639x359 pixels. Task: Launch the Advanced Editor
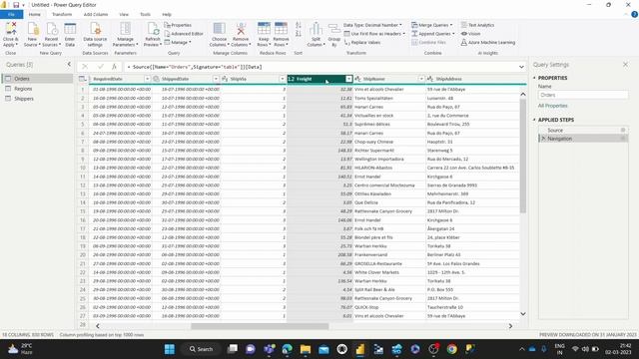click(184, 33)
